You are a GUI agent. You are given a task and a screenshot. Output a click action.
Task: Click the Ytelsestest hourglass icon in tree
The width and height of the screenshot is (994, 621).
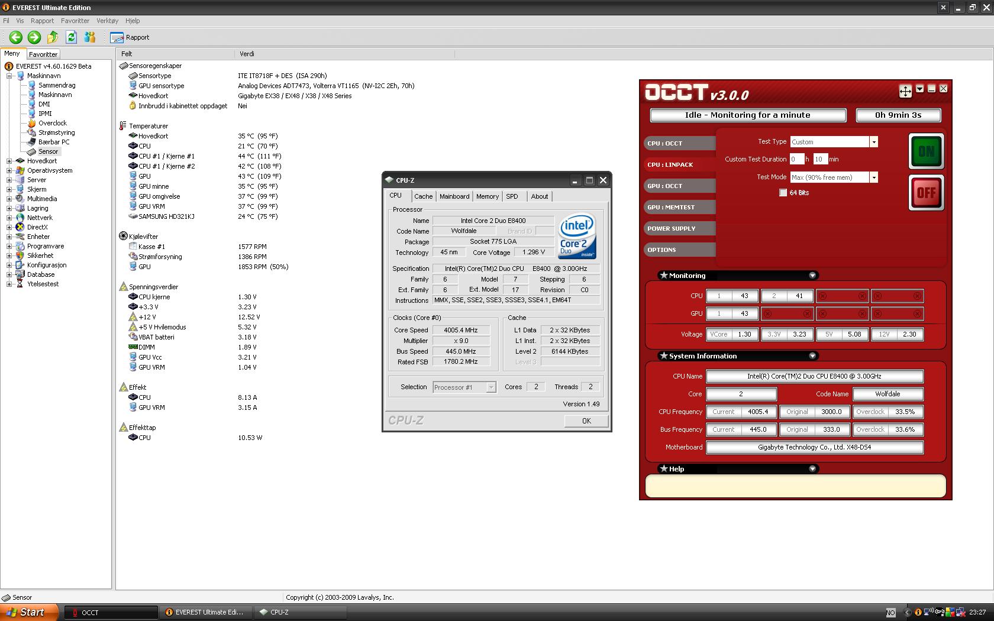pyautogui.click(x=20, y=284)
